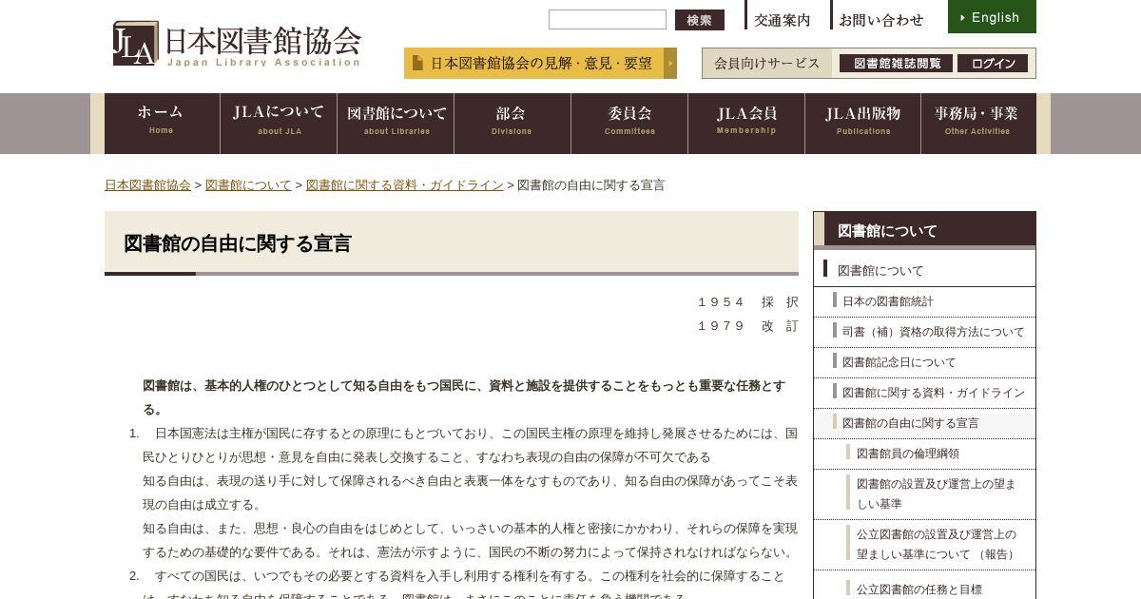
Task: Select sidebar 図書館の自由に関する宣言
Action: point(924,423)
